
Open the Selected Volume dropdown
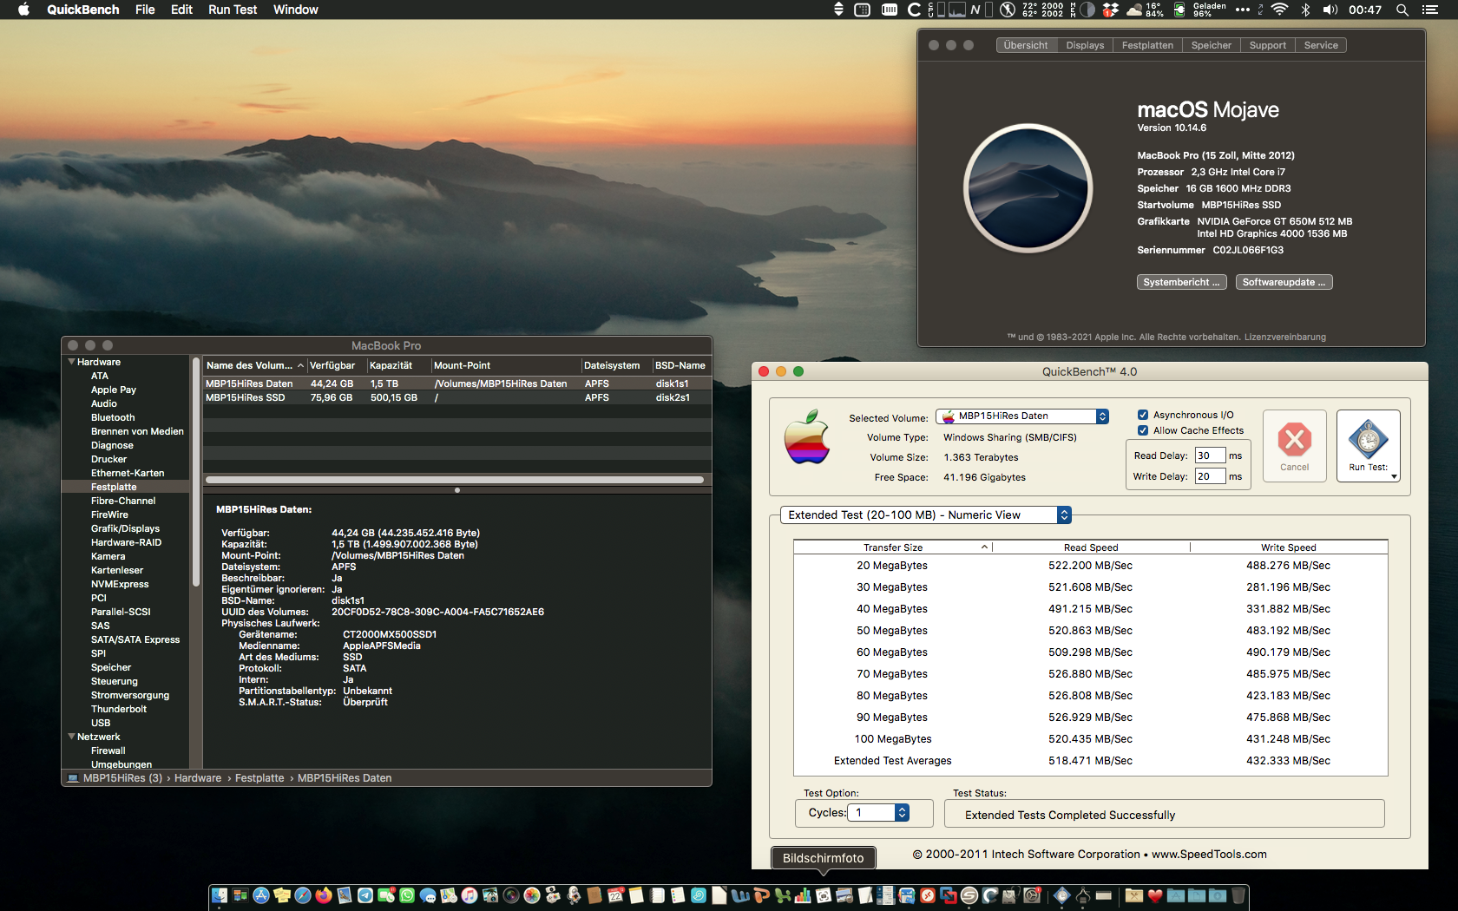click(1021, 416)
